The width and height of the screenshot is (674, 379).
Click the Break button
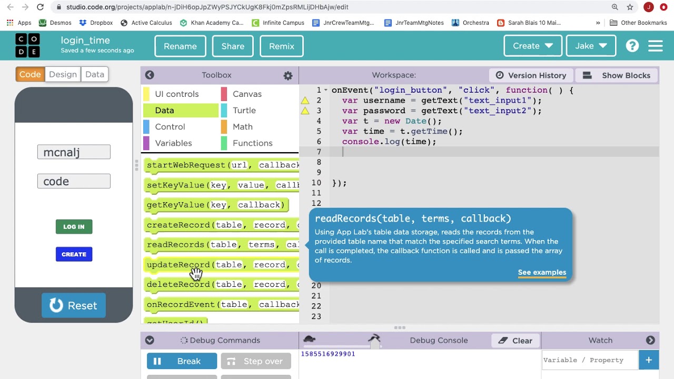(182, 361)
